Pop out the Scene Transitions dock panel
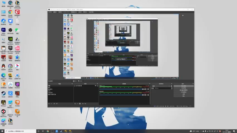The width and height of the screenshot is (237, 133). coord(172,84)
